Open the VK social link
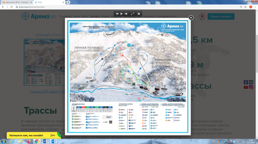 pyautogui.click(x=251, y=82)
